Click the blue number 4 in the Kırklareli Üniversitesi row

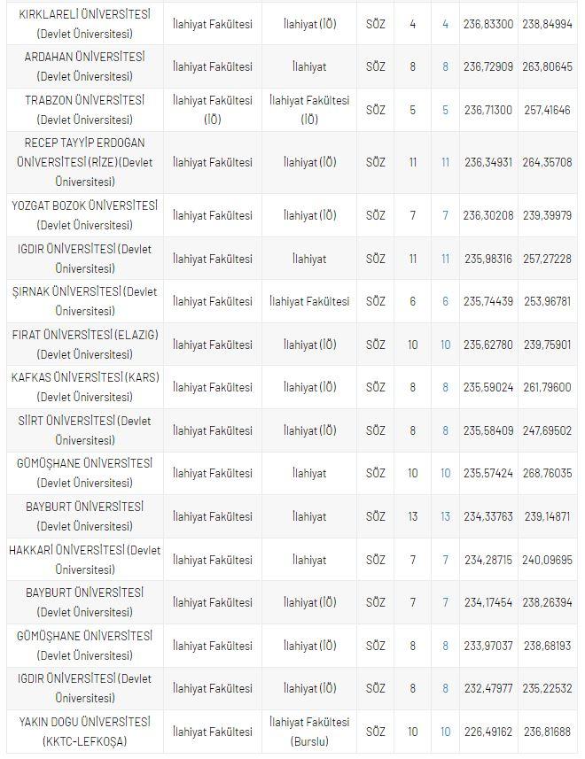(445, 24)
